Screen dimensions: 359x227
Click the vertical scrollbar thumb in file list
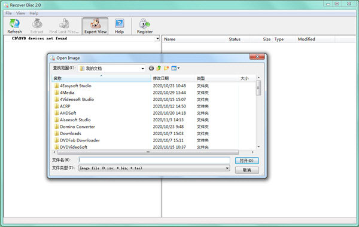(x=258, y=88)
